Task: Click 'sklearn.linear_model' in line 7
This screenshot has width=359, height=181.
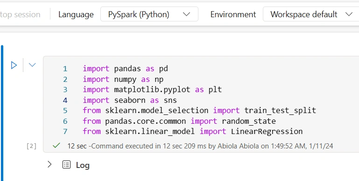Action: (150, 132)
